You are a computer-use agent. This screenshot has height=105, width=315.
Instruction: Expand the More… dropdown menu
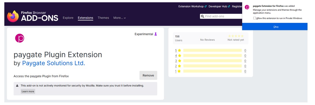[120, 18]
